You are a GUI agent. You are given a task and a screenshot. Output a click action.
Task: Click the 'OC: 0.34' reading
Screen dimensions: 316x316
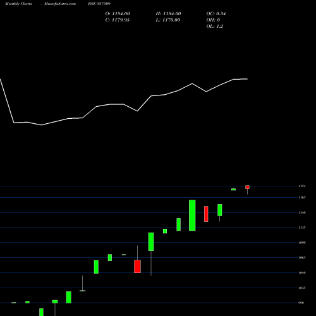(x=216, y=14)
